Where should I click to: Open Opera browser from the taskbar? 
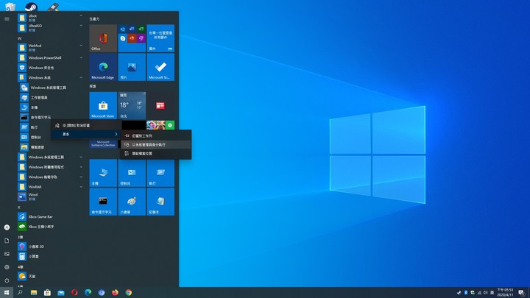click(x=74, y=293)
